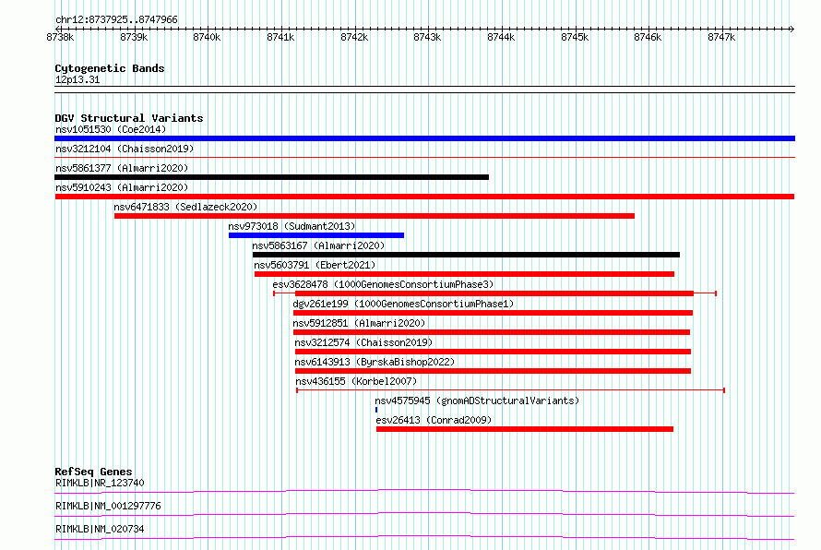The width and height of the screenshot is (821, 550).
Task: Click the 8747k ruler tick label
Action: pyautogui.click(x=721, y=37)
